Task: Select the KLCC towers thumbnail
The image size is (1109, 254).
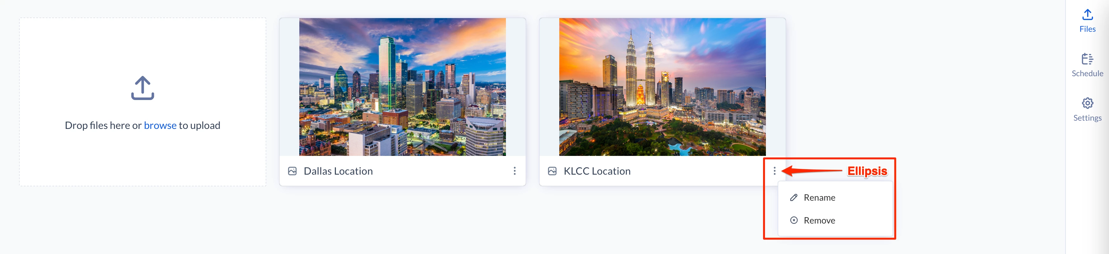Action: (x=662, y=87)
